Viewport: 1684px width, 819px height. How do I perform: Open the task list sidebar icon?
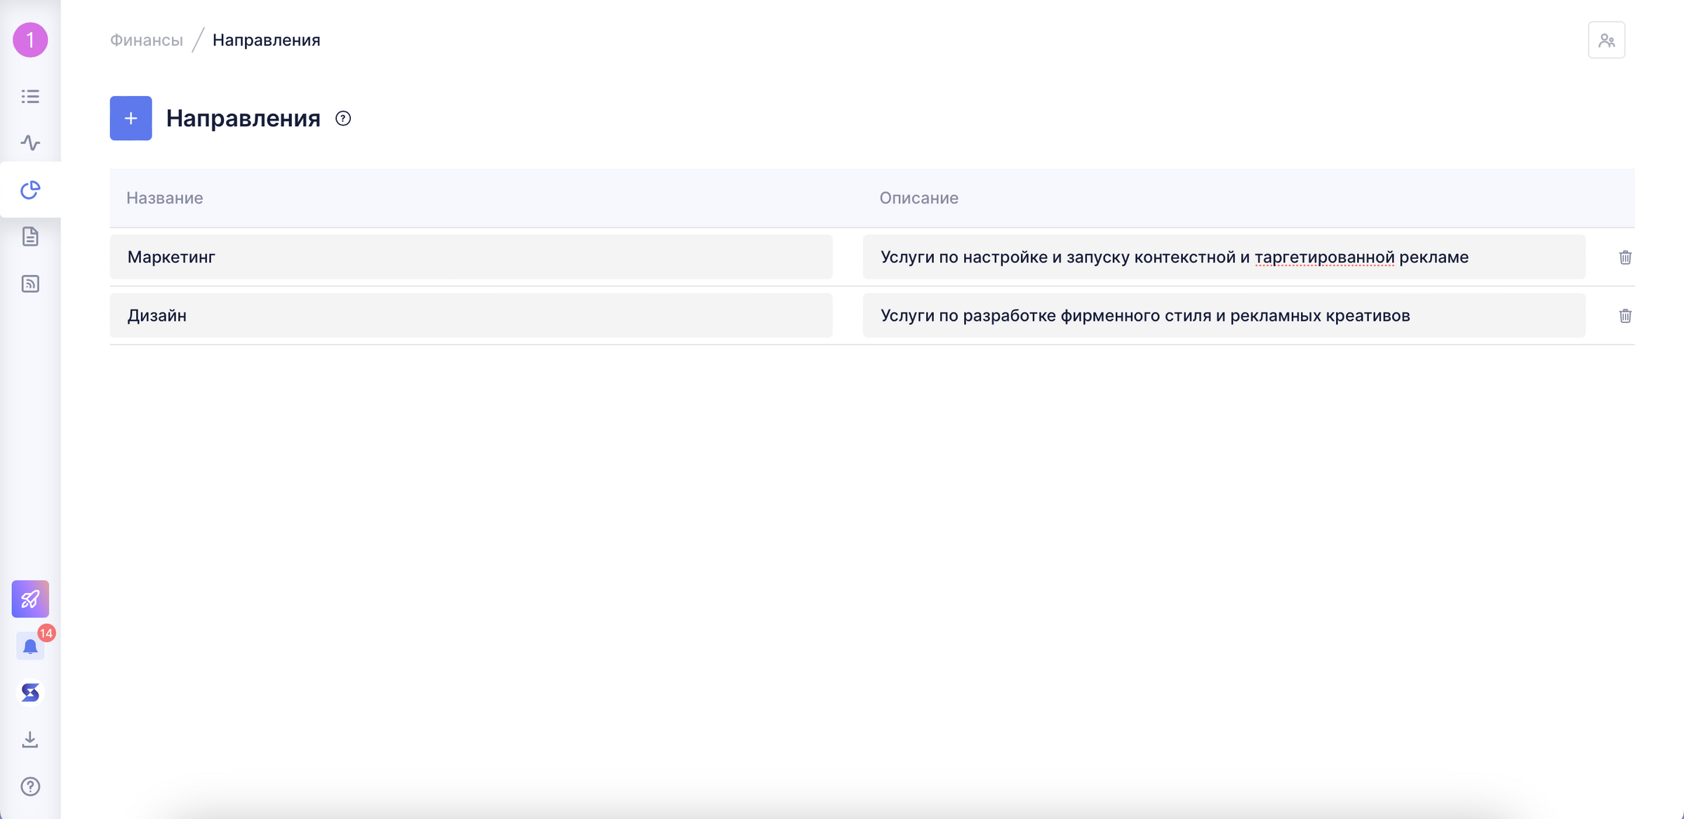[30, 96]
